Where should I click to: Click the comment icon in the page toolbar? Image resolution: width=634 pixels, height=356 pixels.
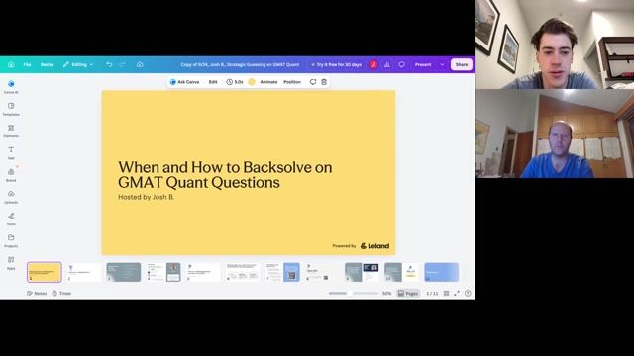point(313,82)
